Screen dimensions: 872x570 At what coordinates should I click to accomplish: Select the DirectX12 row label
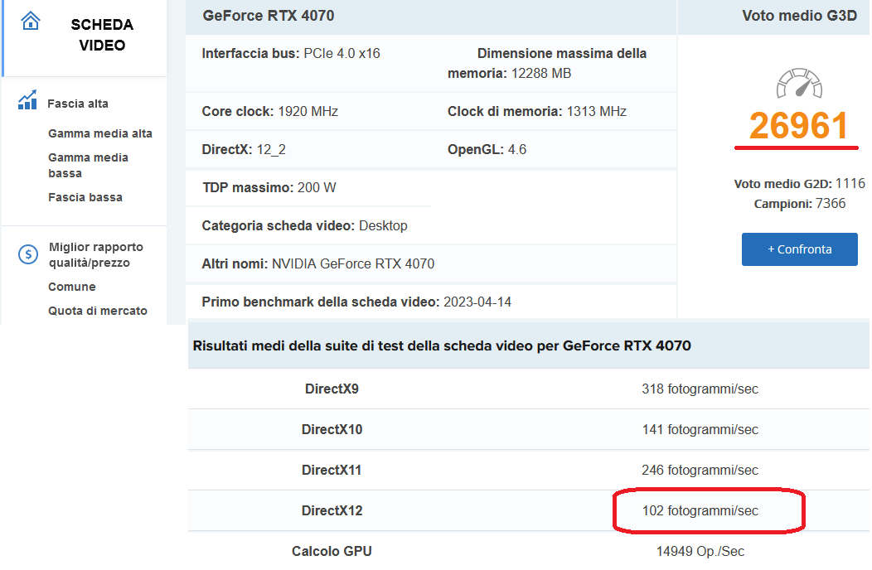(332, 510)
